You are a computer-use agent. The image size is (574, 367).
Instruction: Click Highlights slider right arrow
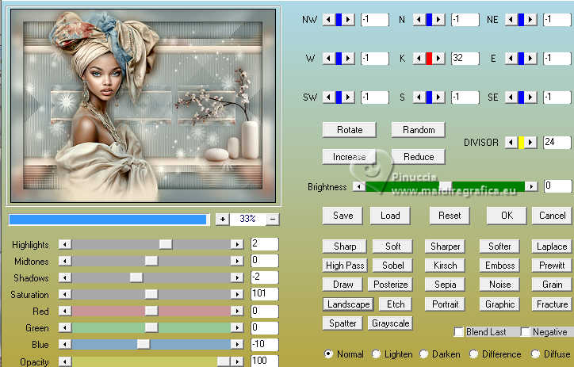click(237, 244)
